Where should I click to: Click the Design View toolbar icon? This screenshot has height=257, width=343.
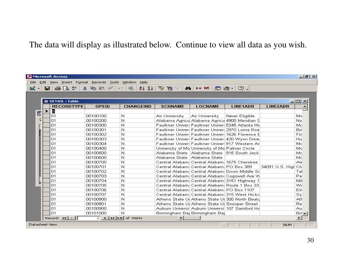(x=32, y=88)
